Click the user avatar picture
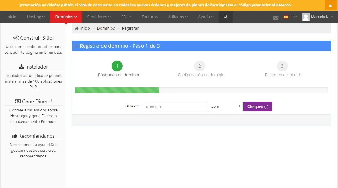 305,17
